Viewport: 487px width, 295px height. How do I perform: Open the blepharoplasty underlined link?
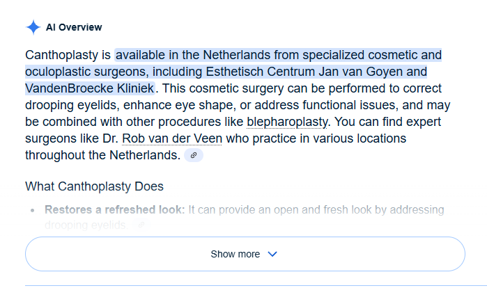click(x=286, y=122)
